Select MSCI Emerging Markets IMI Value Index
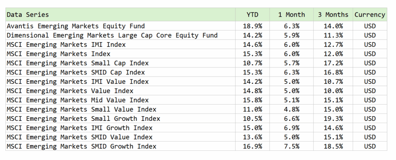Viewport: 396px width, 160px height. 78,82
